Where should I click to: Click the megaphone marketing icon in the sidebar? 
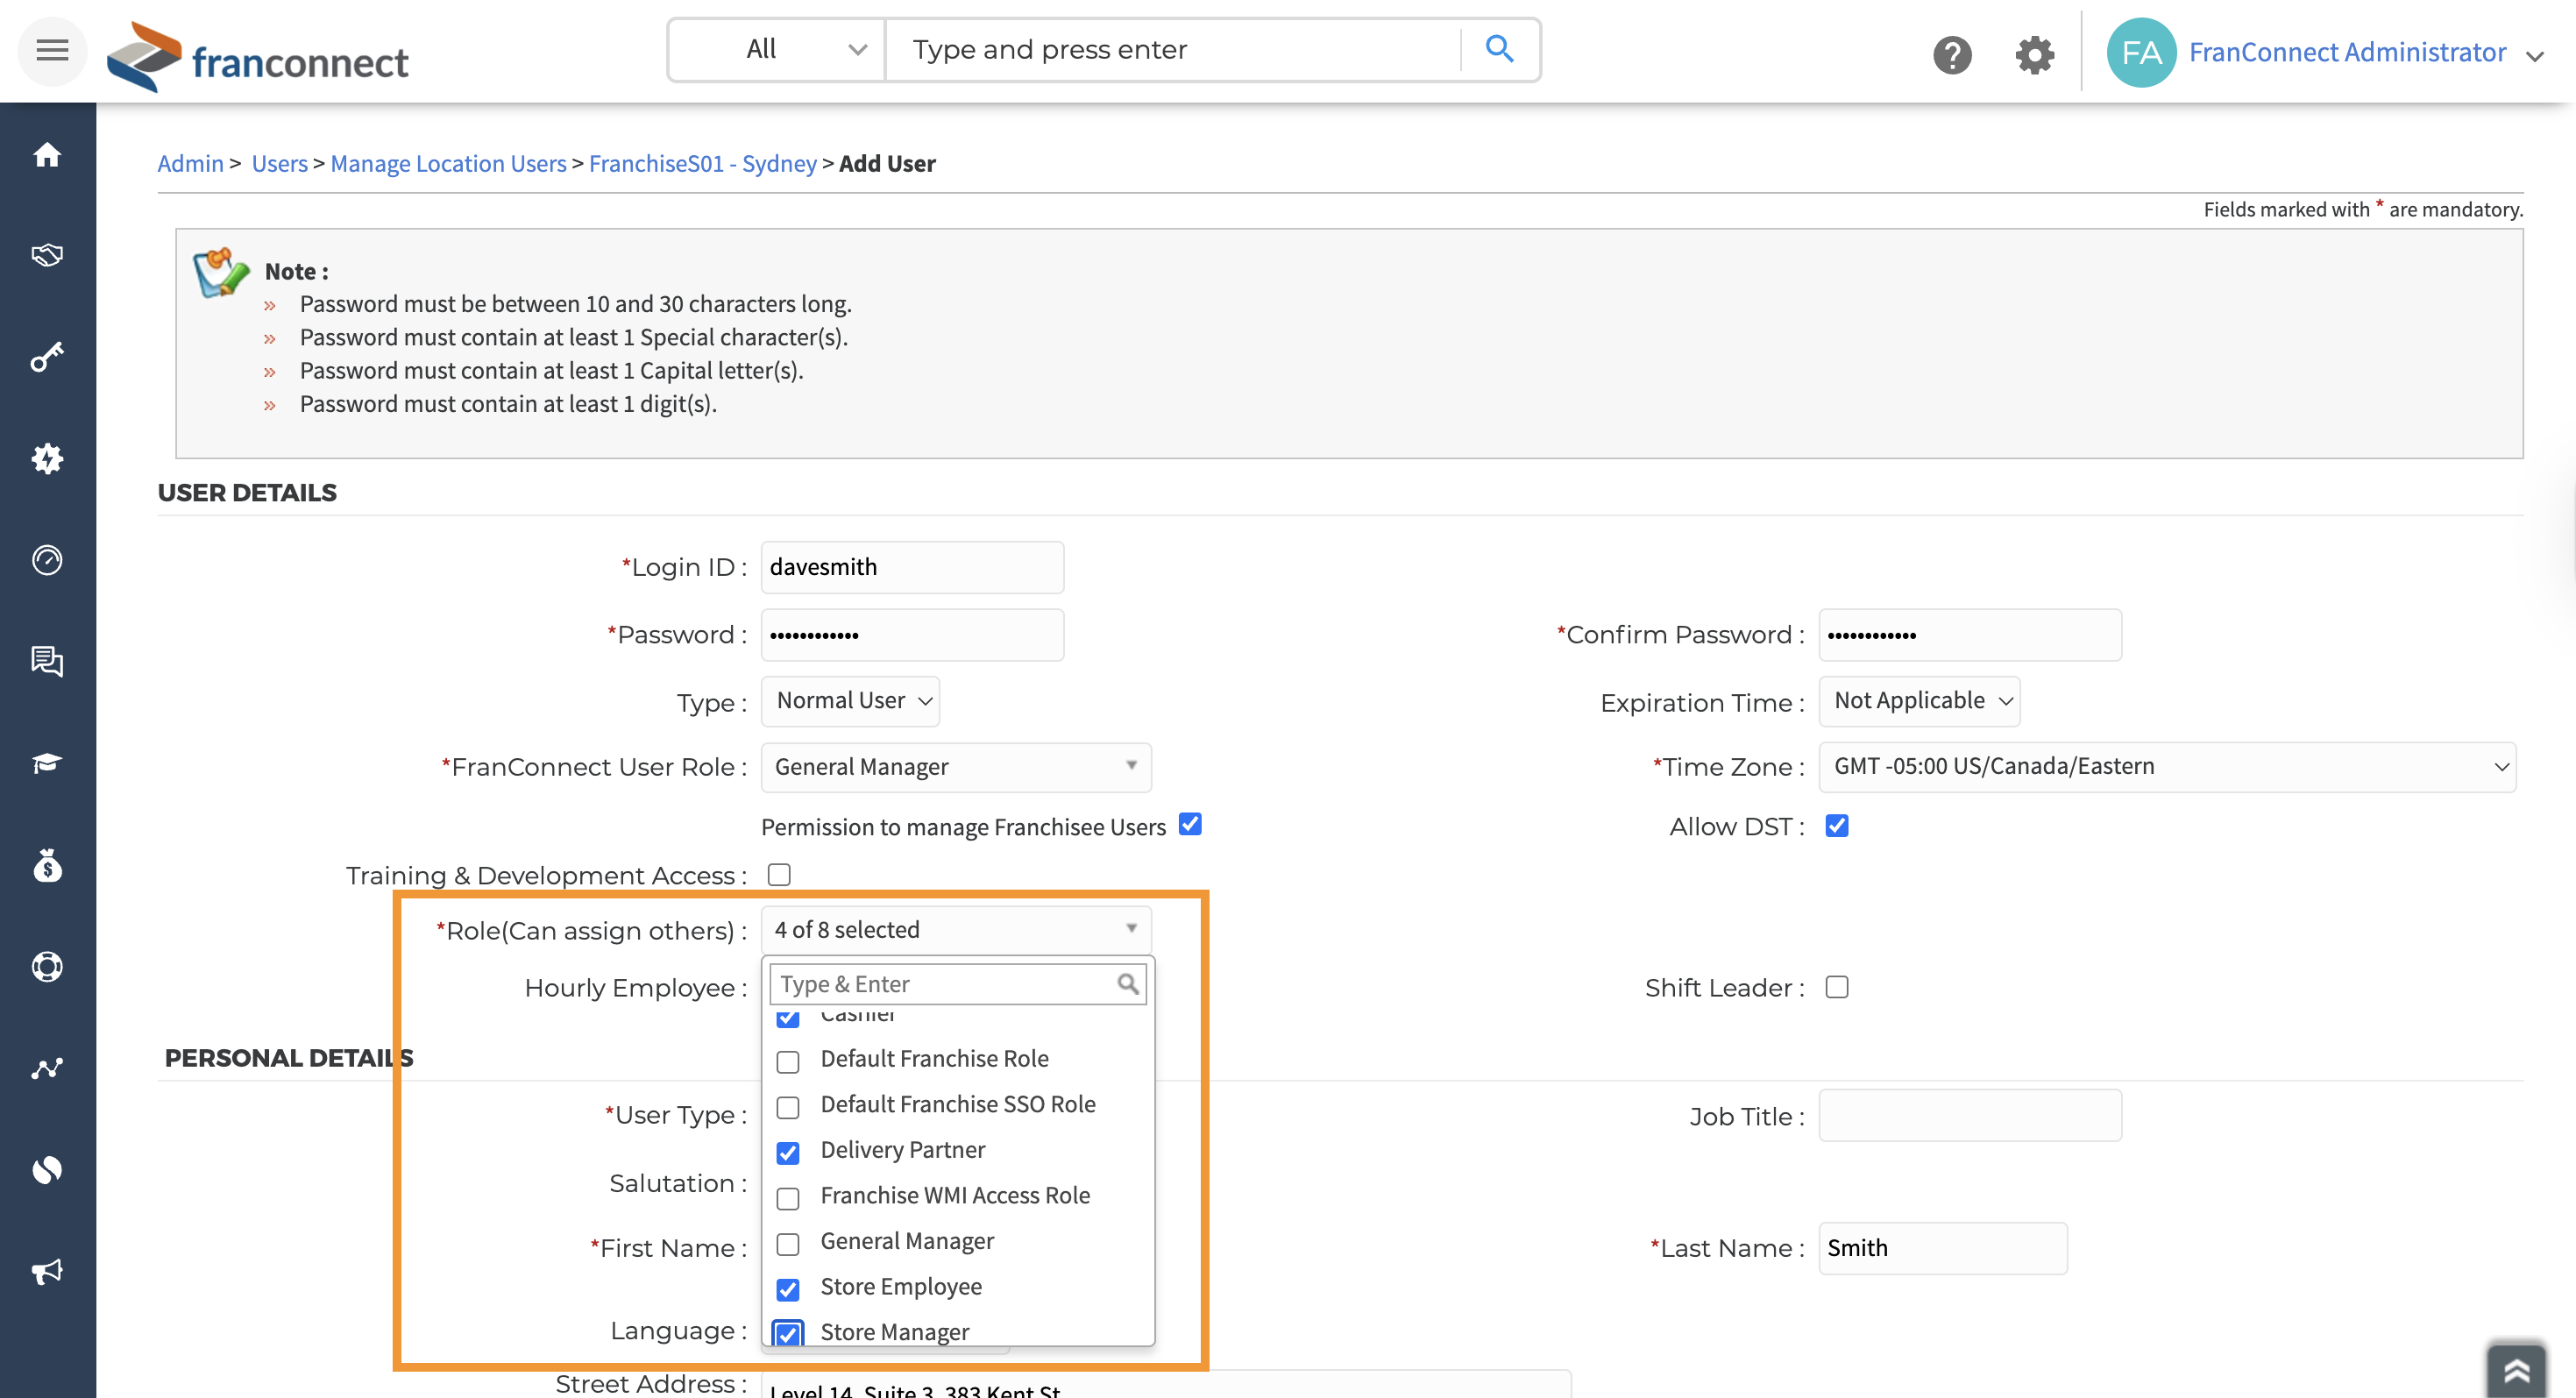point(47,1271)
